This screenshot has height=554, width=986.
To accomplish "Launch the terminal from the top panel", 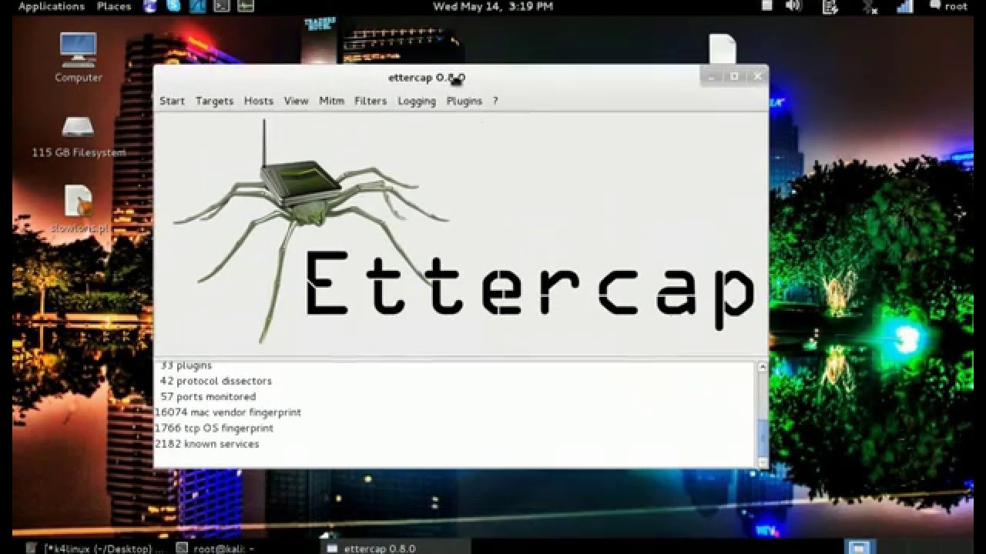I will click(x=221, y=6).
